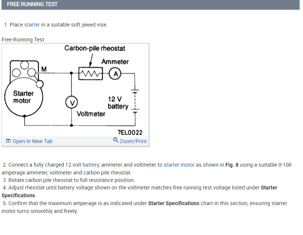Click the Open In New Tab icon
The height and width of the screenshot is (235, 303).
pyautogui.click(x=8, y=141)
